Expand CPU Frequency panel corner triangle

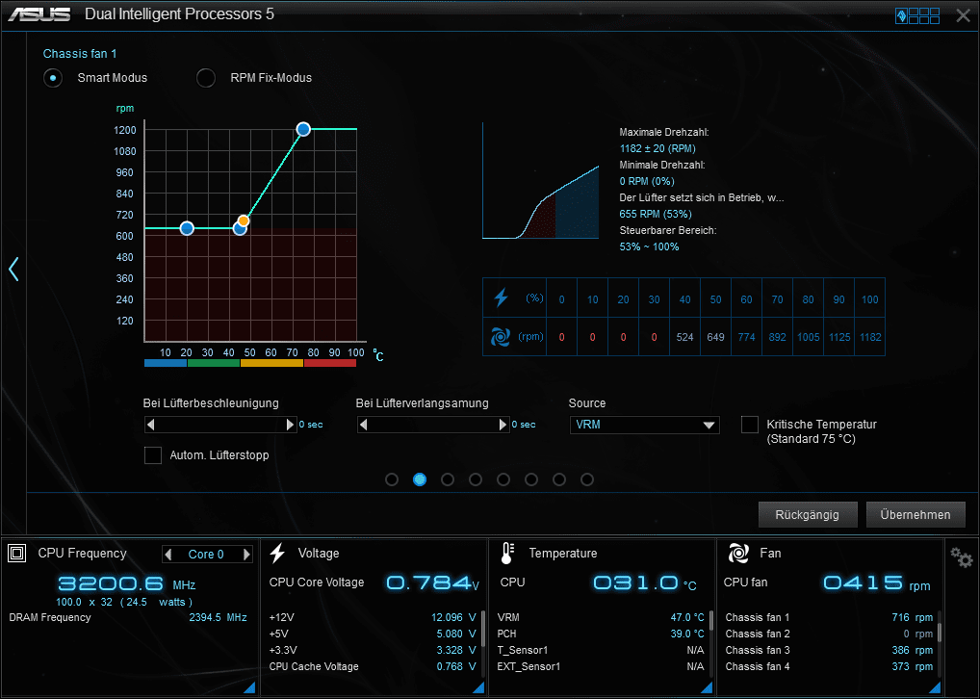point(249,687)
